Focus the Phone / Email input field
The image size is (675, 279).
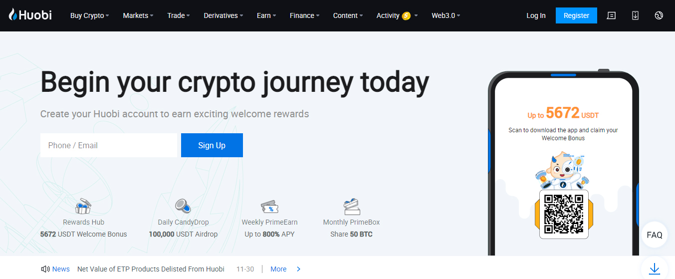109,145
